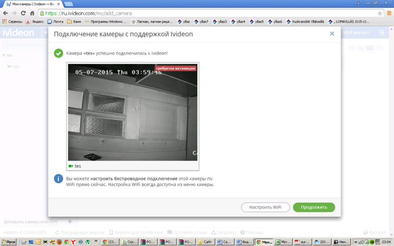Bookmark this page with star icon
Screen dimensions: 394x246
click(380, 13)
